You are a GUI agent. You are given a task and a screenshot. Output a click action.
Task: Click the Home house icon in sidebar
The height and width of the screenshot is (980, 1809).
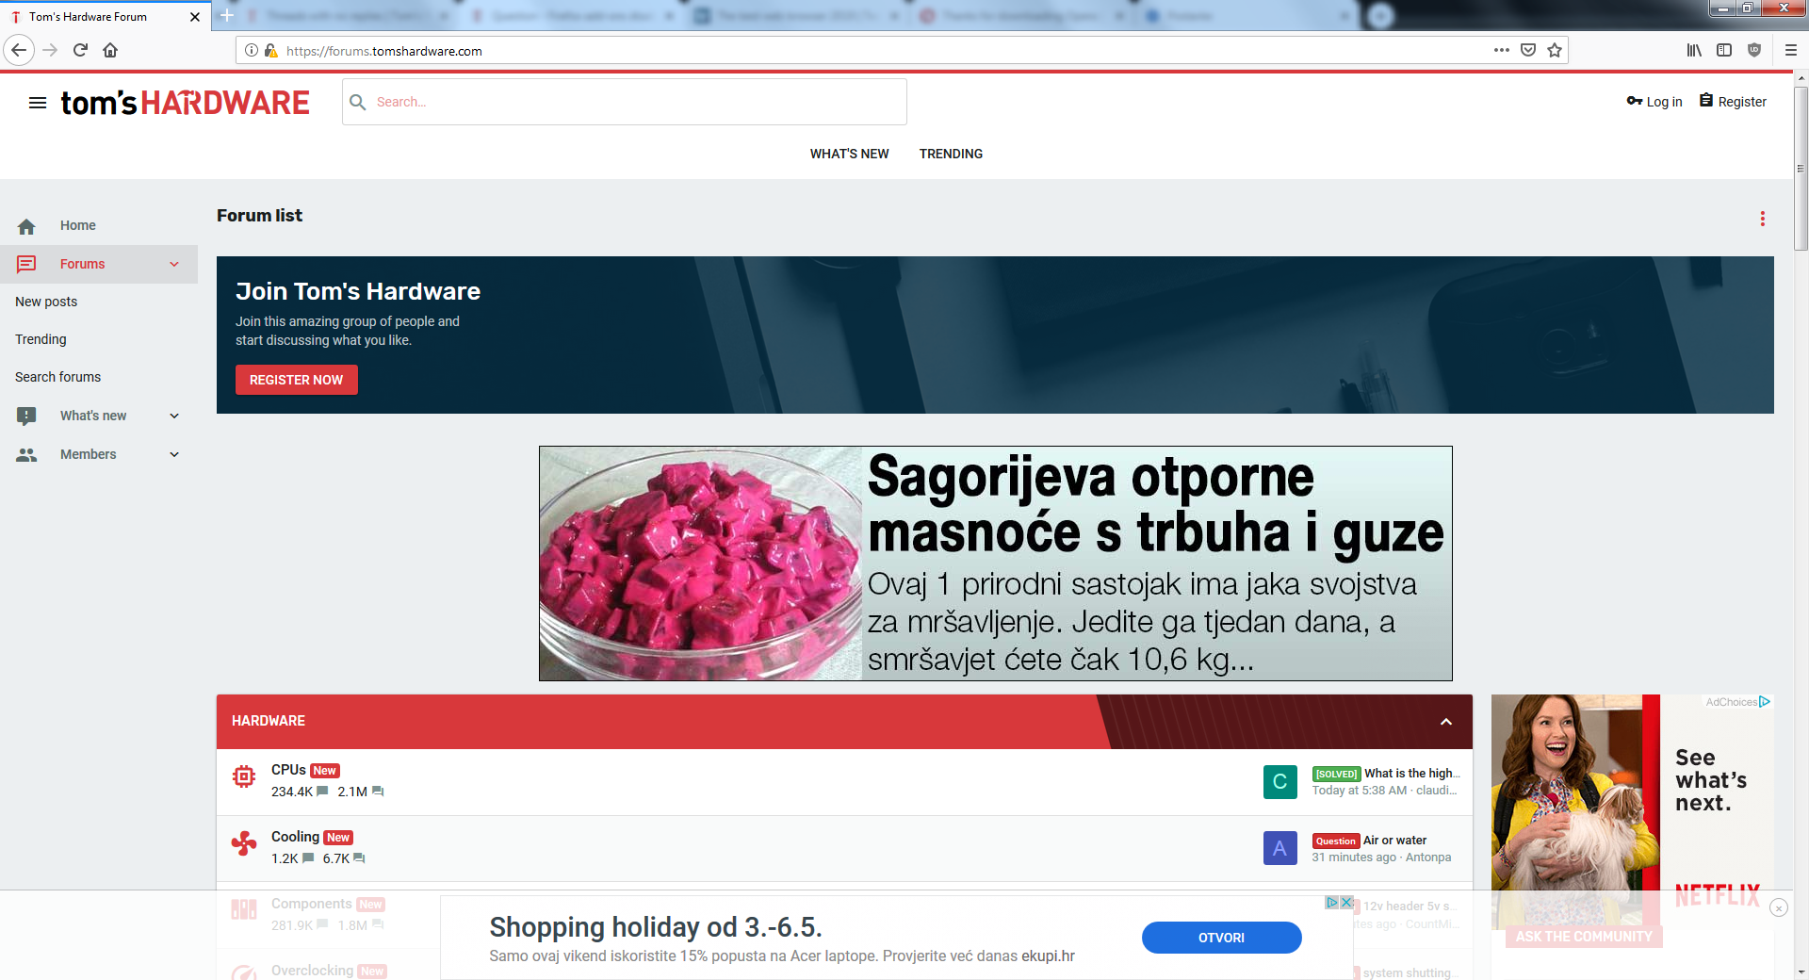(x=26, y=226)
